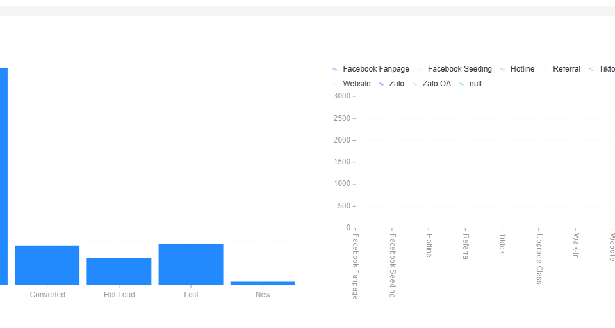
Task: Select the Hot Lead bar
Action: tap(119, 271)
